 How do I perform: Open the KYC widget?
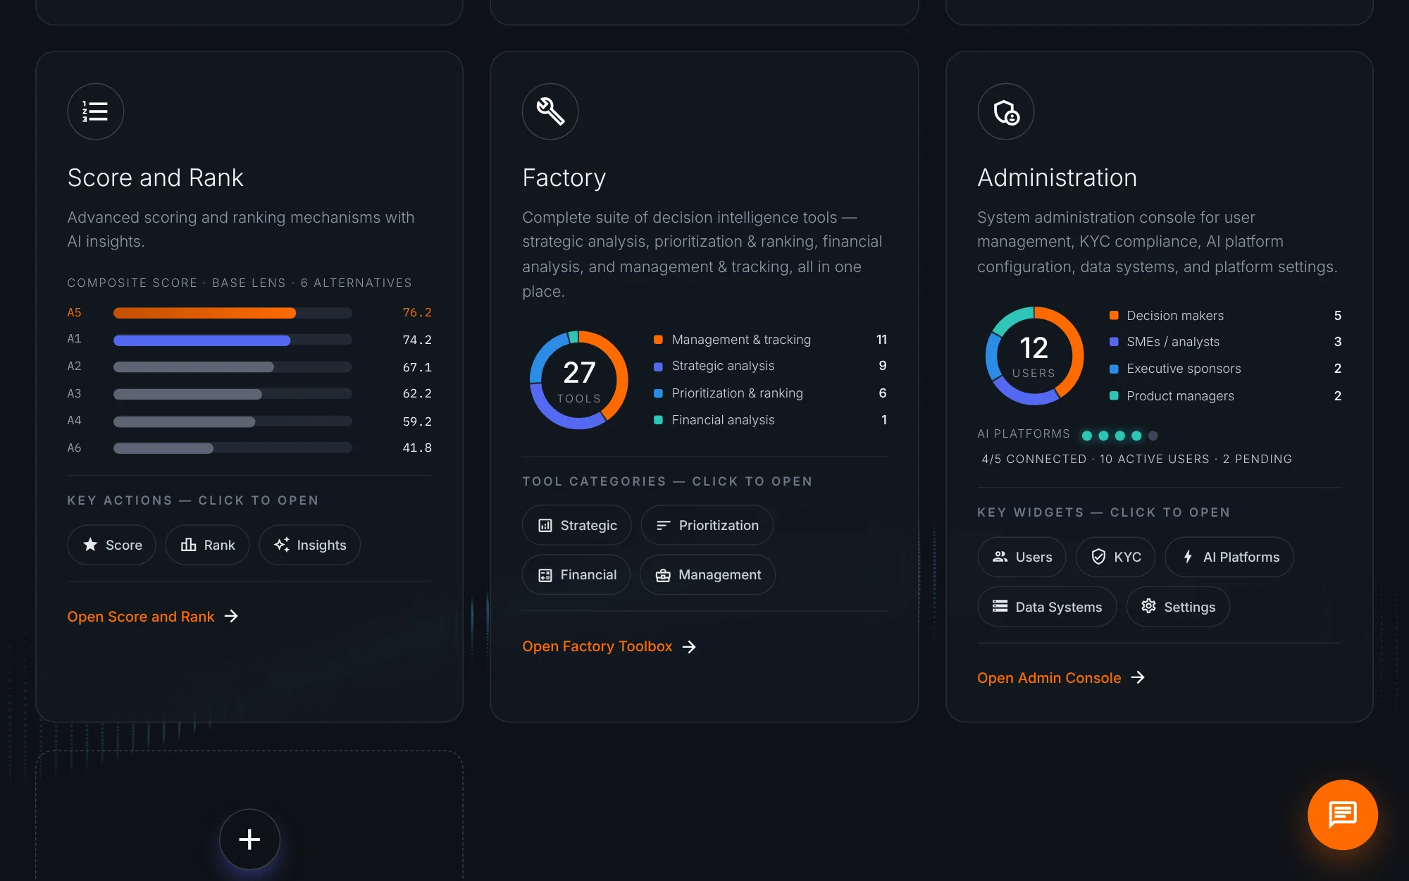pyautogui.click(x=1116, y=557)
